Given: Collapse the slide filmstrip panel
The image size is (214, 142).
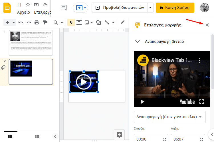Looking at the screenshot, I should [55, 136].
